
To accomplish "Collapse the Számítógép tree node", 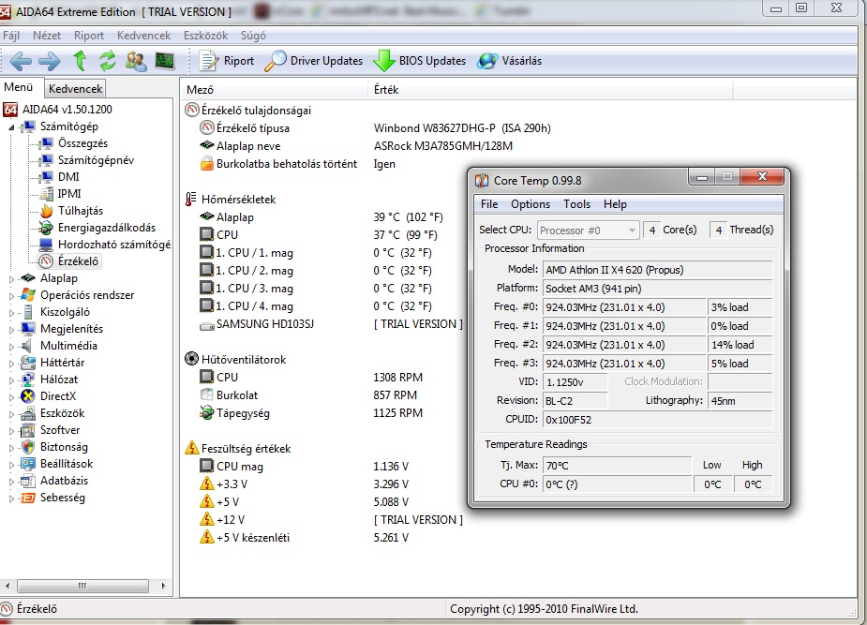I will (11, 127).
